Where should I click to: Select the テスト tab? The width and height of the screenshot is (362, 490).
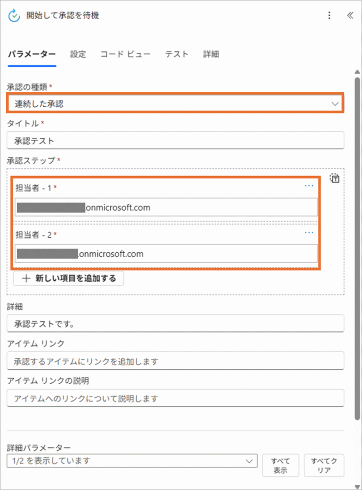pos(177,54)
